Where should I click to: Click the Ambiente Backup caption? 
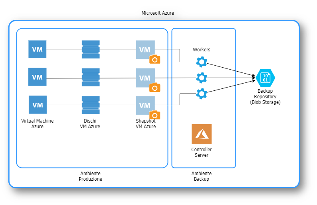pos(202,176)
